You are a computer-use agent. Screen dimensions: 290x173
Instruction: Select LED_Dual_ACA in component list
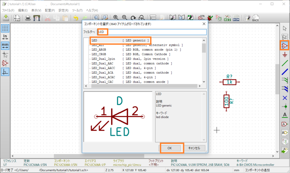tap(132, 73)
